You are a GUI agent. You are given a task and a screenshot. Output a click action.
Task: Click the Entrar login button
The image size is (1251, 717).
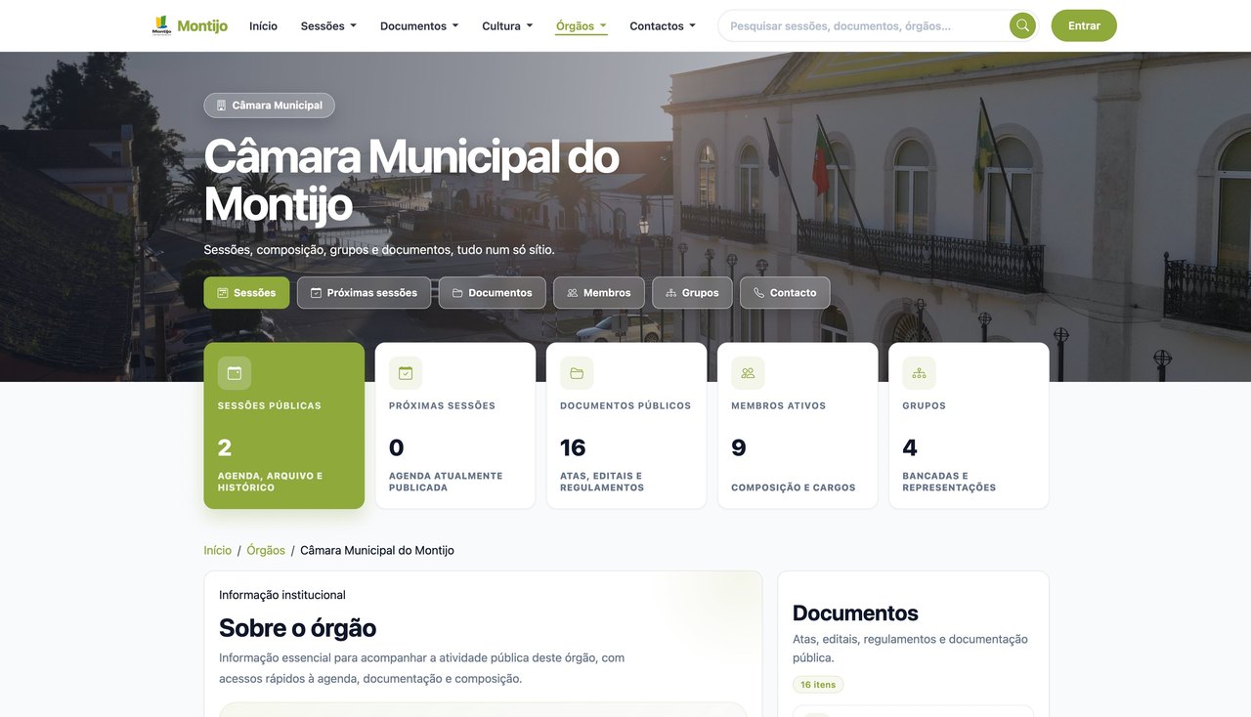coord(1084,25)
